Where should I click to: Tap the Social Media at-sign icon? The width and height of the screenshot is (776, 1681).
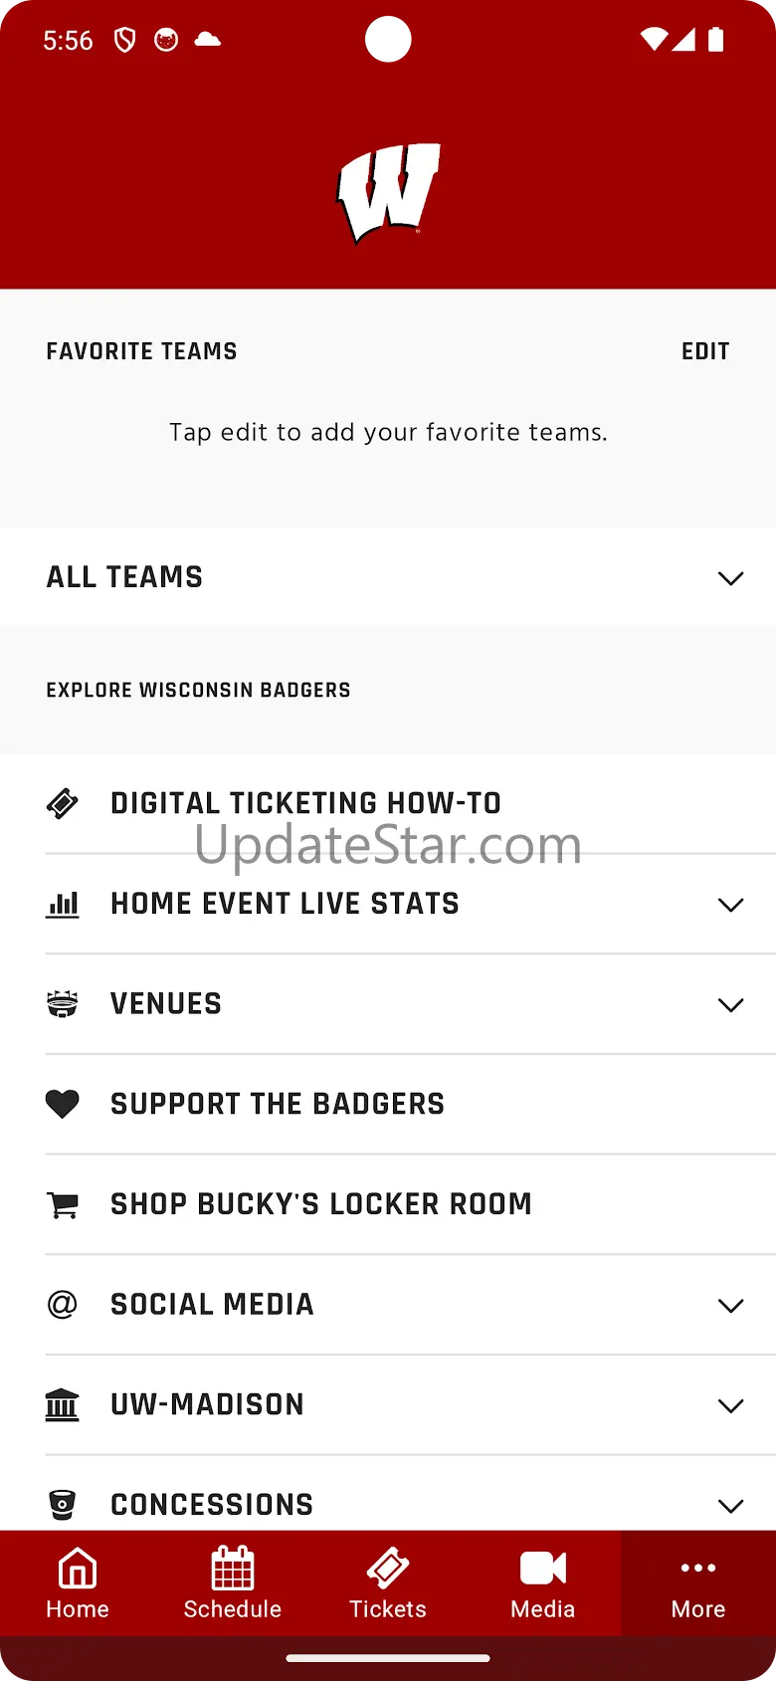[63, 1304]
